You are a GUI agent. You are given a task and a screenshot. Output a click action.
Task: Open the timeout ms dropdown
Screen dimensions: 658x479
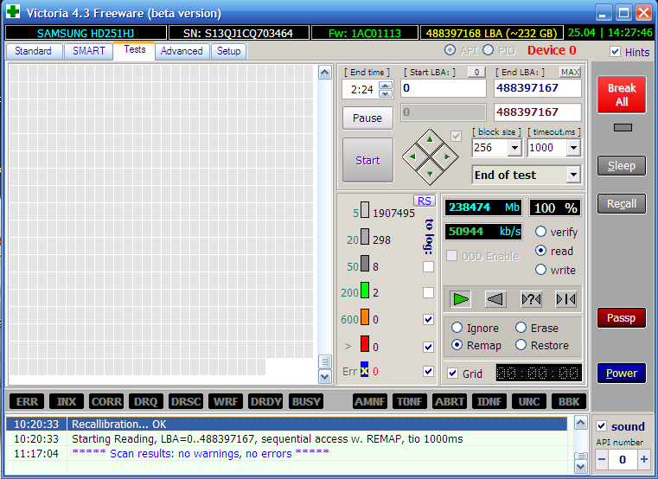click(x=572, y=148)
